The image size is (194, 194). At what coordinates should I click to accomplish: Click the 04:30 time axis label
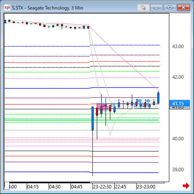click(x=55, y=187)
